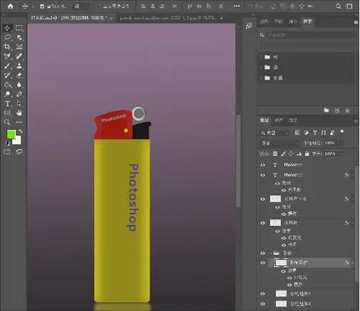Switch to the Paths tab
The width and height of the screenshot is (360, 311).
point(293,120)
